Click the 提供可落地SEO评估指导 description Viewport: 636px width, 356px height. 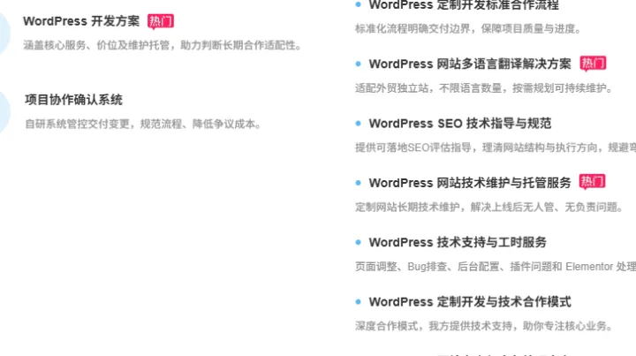pyautogui.click(x=496, y=148)
